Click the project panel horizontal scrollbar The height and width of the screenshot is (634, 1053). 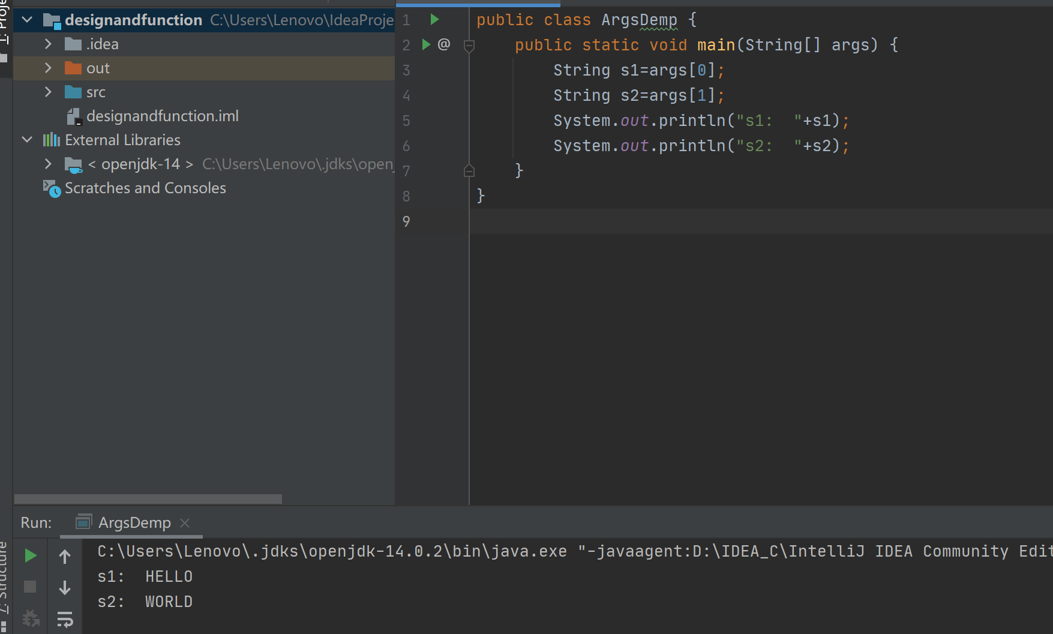[148, 499]
